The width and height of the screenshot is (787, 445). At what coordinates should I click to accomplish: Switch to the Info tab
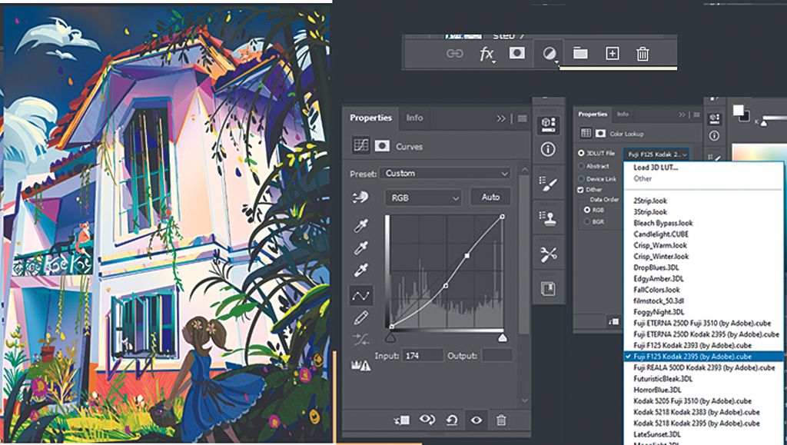click(414, 118)
